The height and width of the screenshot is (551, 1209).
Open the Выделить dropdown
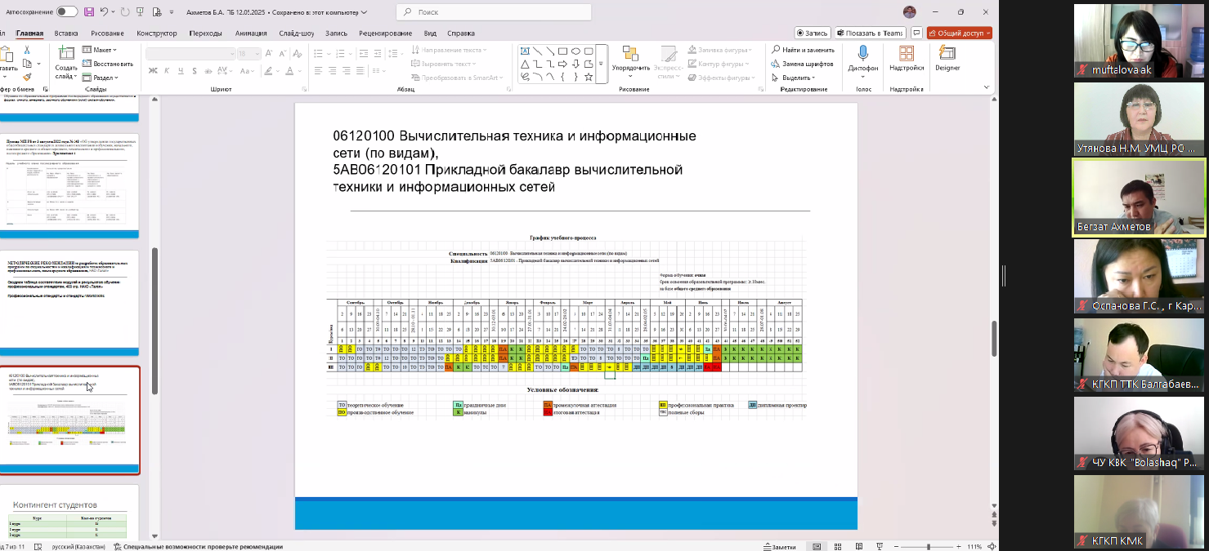[x=798, y=78]
